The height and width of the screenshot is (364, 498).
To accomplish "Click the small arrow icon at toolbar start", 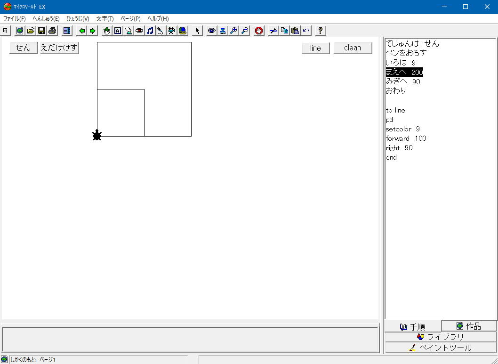I will pos(5,31).
